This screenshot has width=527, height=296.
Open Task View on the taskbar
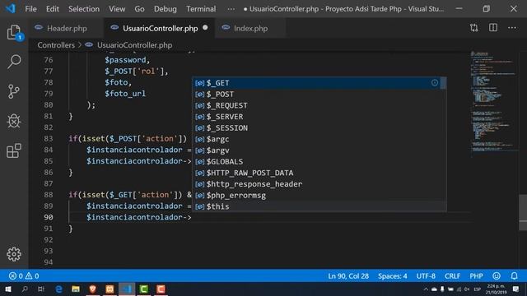(x=41, y=289)
